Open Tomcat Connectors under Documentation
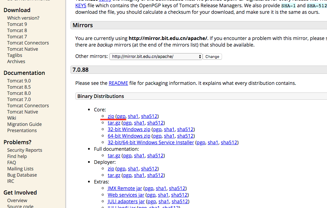Viewport: 327px width, 208px height. point(28,106)
